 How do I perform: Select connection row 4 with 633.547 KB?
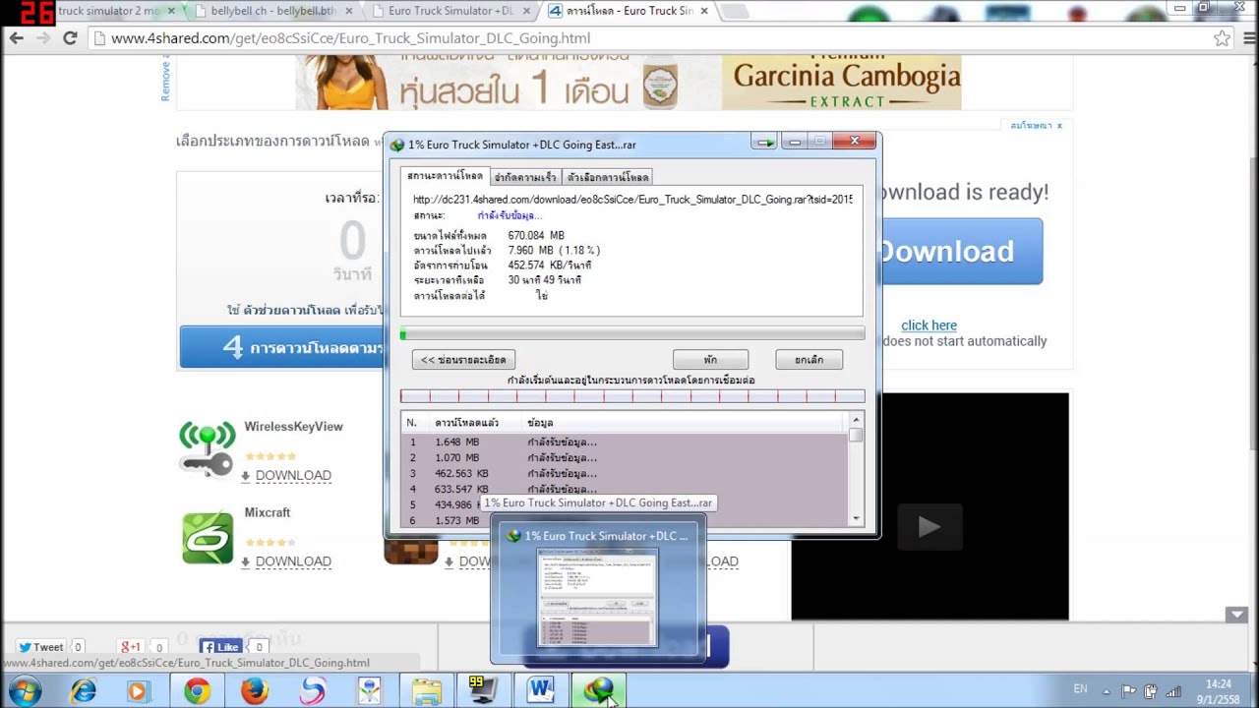[626, 490]
